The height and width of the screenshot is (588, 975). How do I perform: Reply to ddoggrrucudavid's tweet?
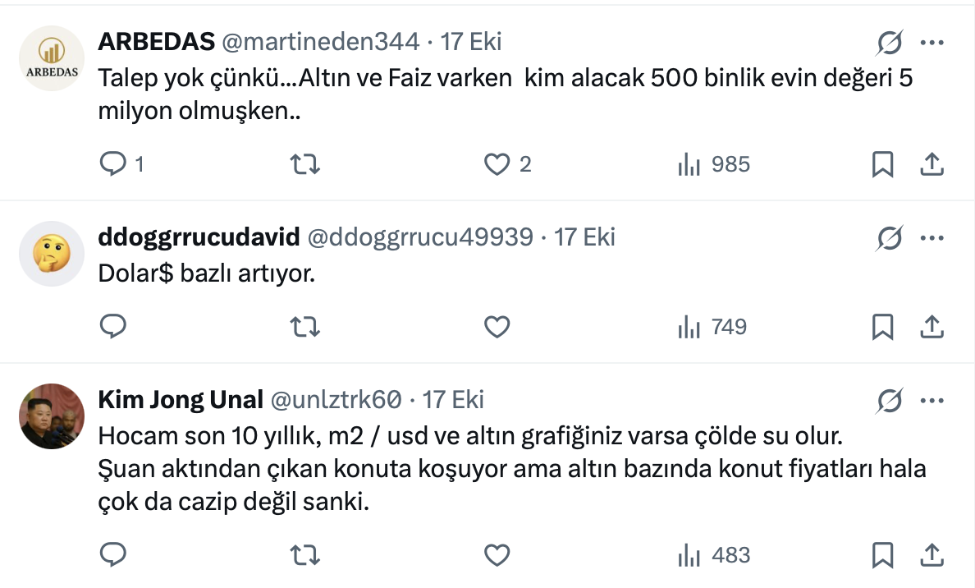112,328
